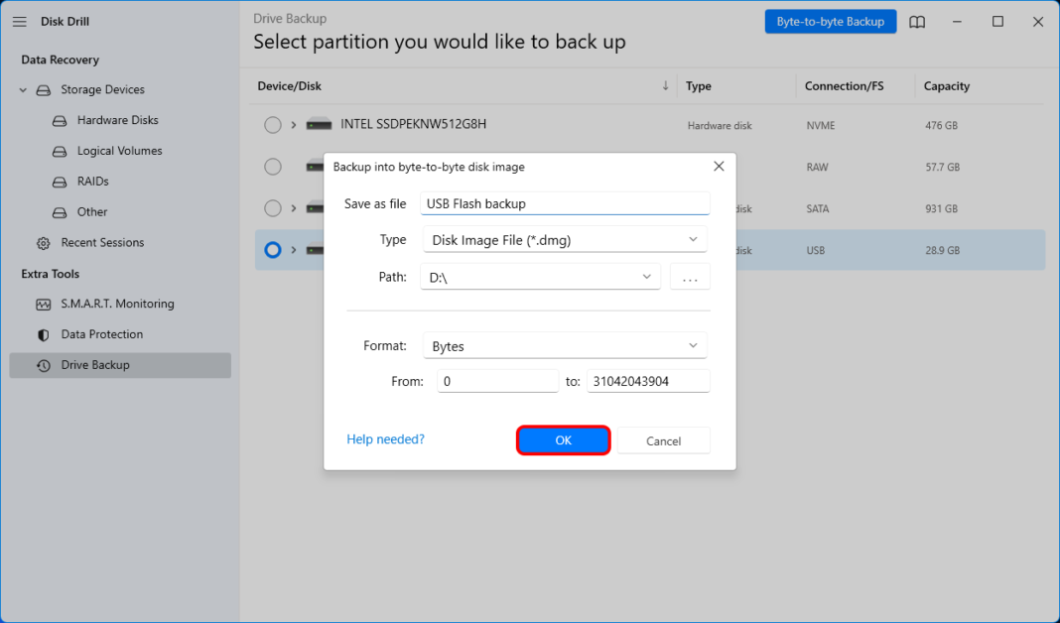
Task: Open the Format dropdown showing Bytes
Action: 564,346
